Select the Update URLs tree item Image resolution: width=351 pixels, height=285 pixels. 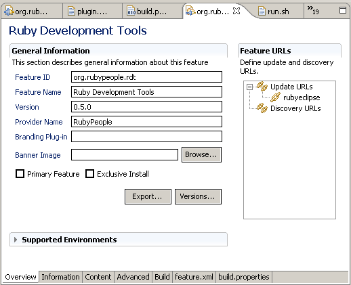(291, 87)
